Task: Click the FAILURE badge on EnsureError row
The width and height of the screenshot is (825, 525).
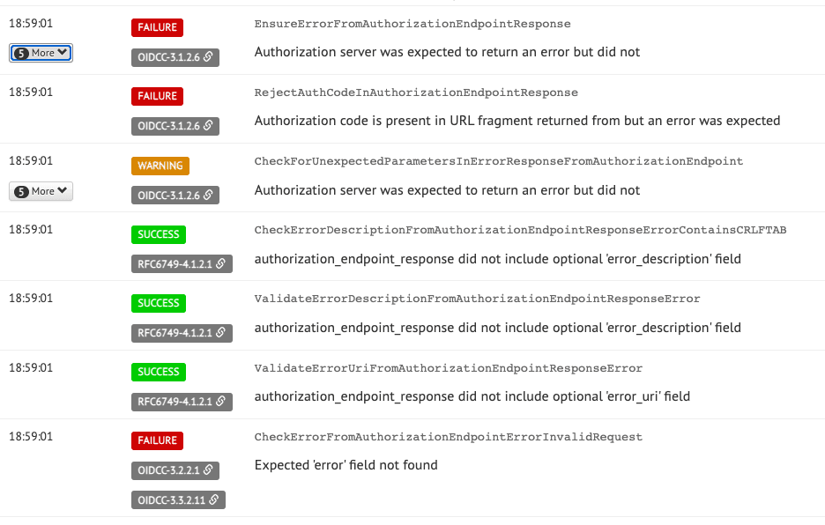Action: [x=157, y=27]
